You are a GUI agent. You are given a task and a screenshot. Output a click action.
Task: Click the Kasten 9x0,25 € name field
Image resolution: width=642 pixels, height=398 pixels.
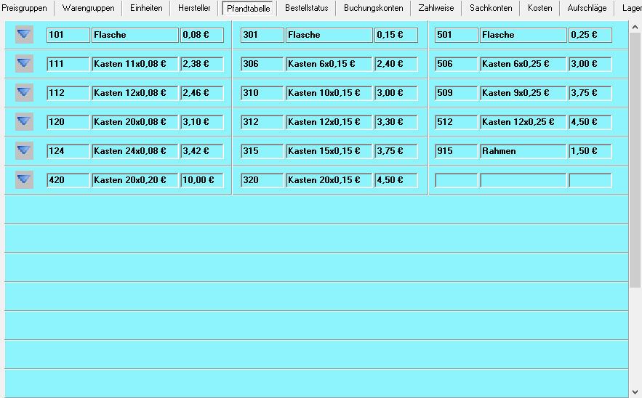click(523, 93)
